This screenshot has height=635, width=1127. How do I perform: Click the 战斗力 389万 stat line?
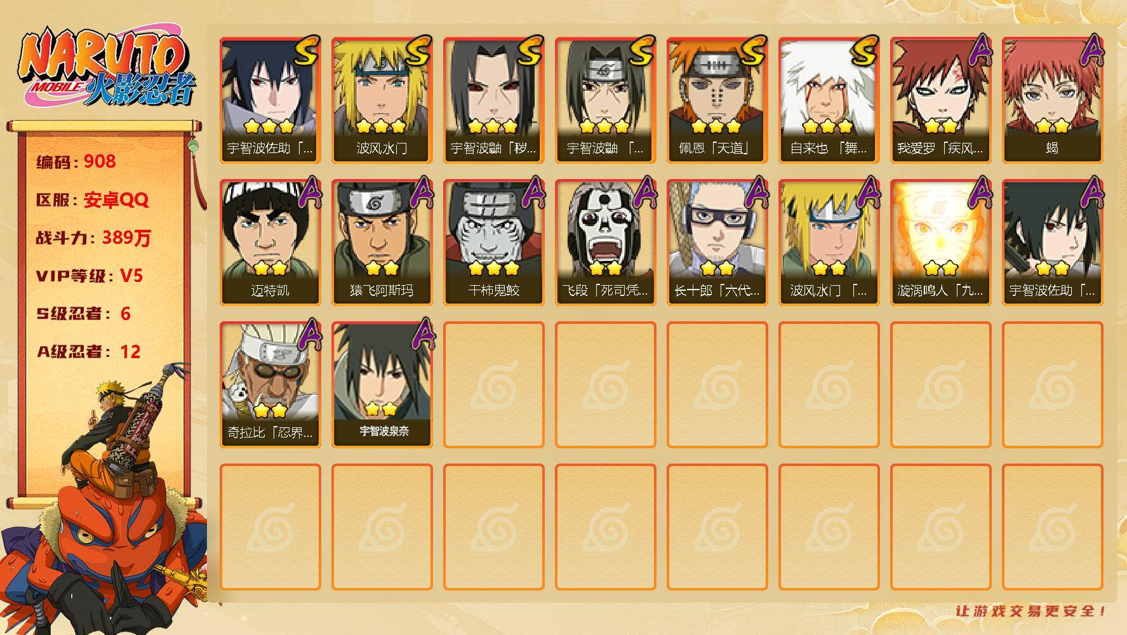point(93,237)
